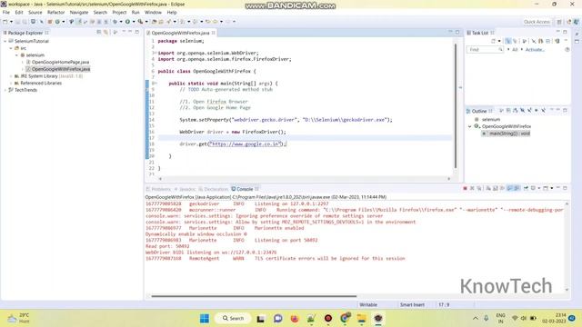Image resolution: width=582 pixels, height=327 pixels.
Task: Open the Run launch dropdown arrow
Action: coord(134,22)
